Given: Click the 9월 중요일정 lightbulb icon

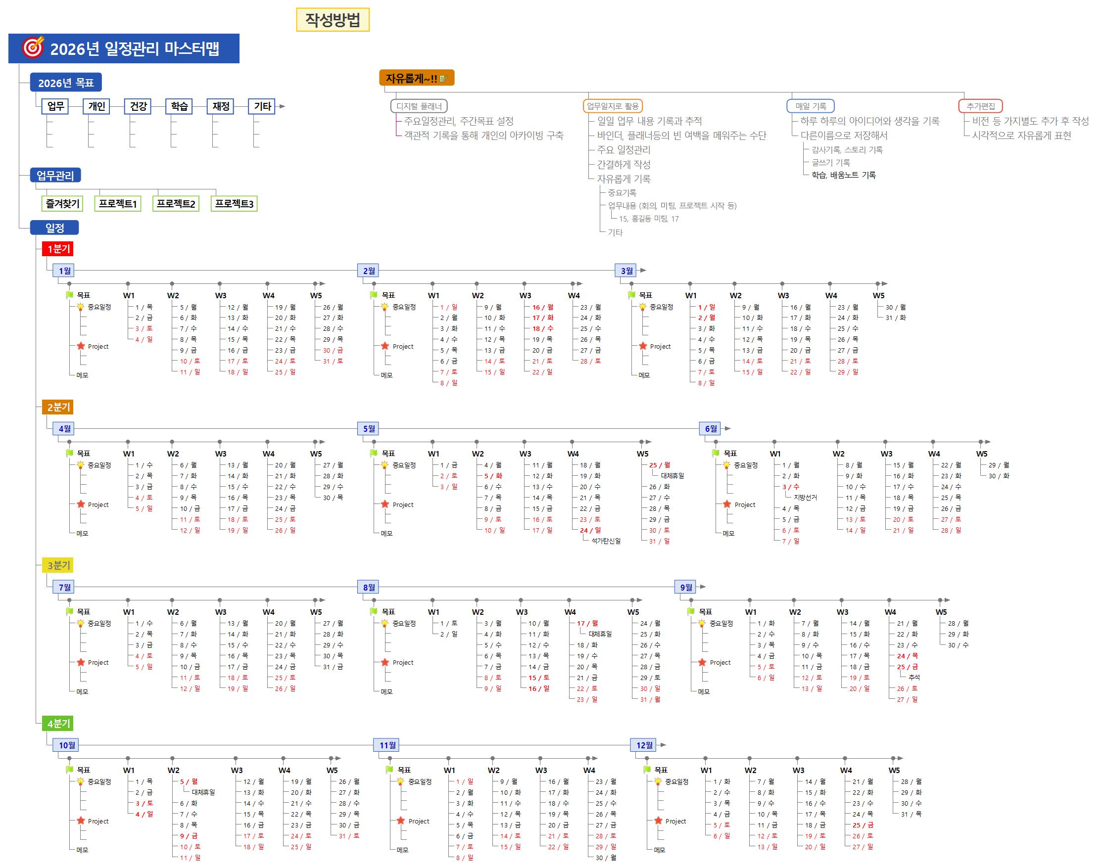Looking at the screenshot, I should point(702,623).
